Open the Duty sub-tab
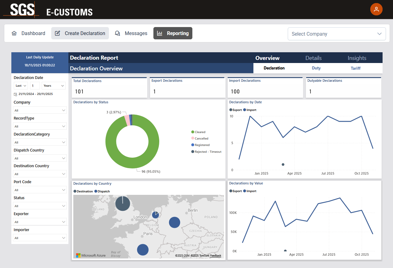393x268 pixels. click(316, 68)
